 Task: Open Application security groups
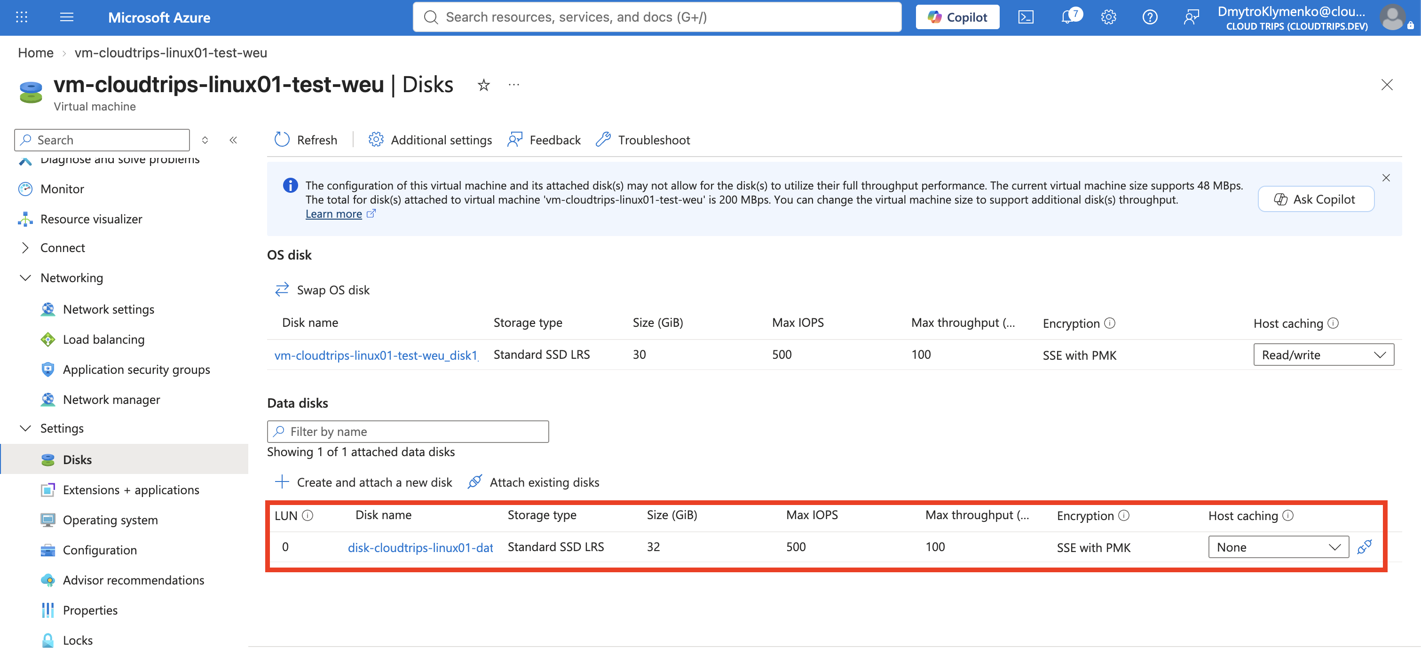pos(136,369)
